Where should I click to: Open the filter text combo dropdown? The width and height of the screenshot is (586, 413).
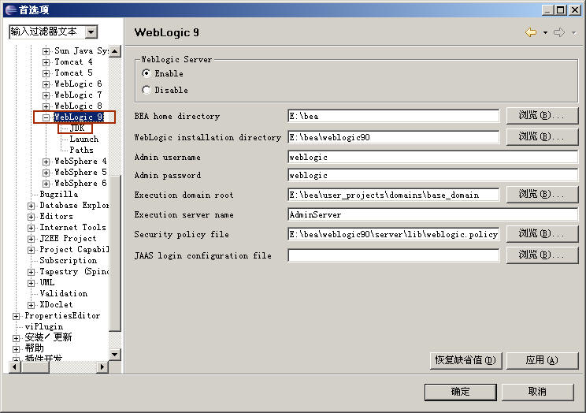91,32
